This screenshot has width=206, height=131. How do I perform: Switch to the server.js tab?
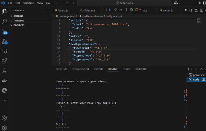tap(168, 10)
